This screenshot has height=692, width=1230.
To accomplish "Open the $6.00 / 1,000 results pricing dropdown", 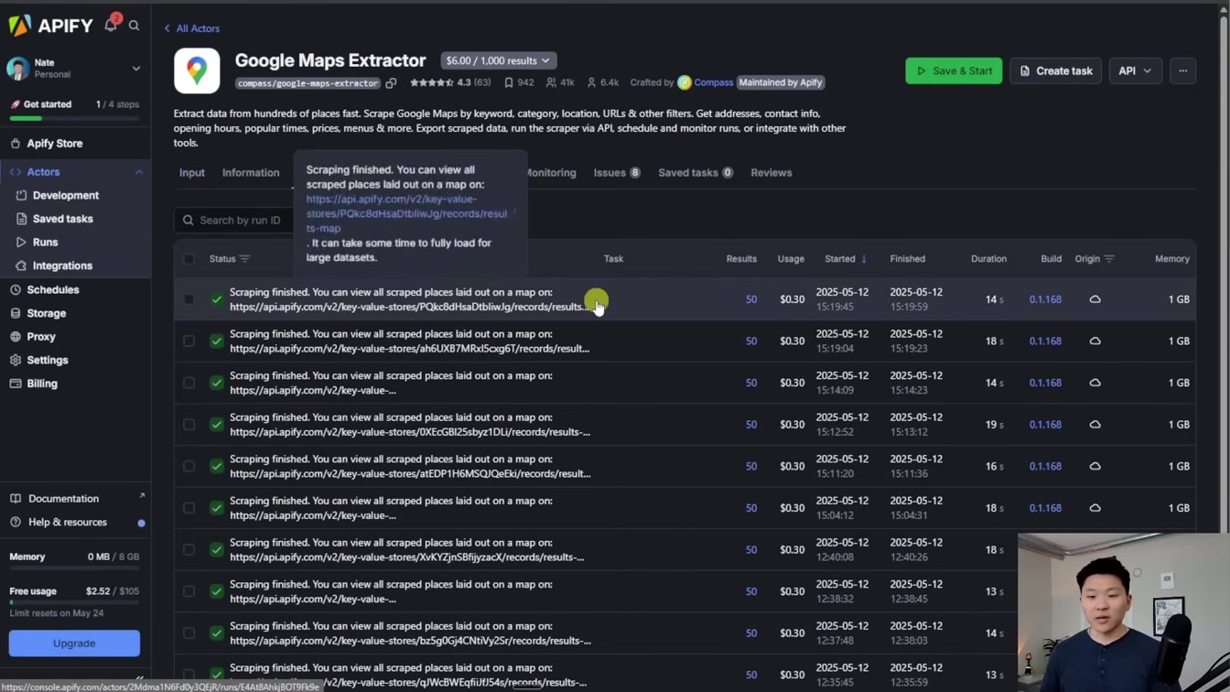I will [x=498, y=60].
